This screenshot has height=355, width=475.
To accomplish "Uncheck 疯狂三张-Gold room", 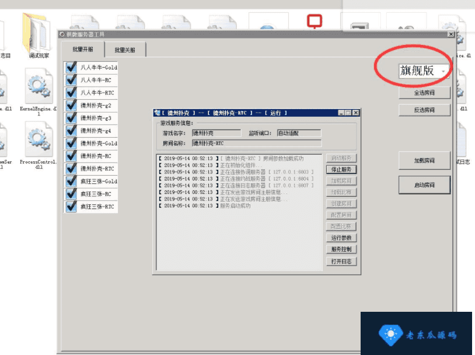I will [x=71, y=181].
